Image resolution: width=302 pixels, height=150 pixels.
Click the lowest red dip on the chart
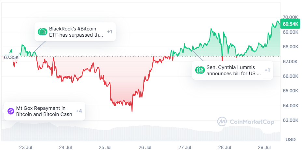pos(132,111)
